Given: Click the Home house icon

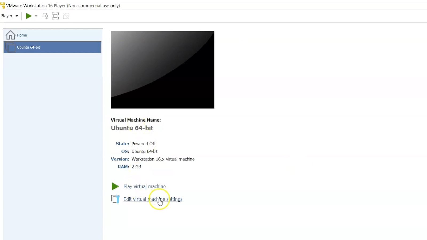Looking at the screenshot, I should [11, 35].
